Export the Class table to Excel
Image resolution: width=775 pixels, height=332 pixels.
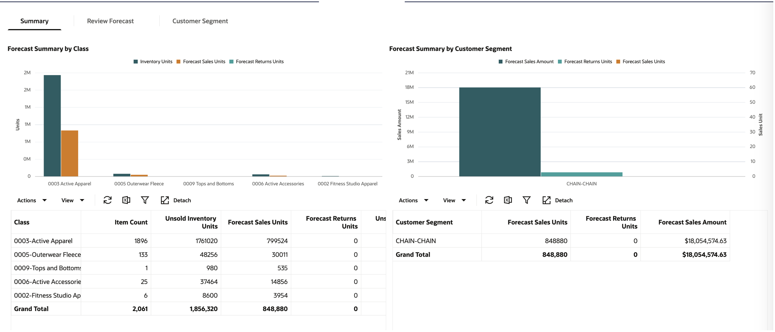pos(126,200)
